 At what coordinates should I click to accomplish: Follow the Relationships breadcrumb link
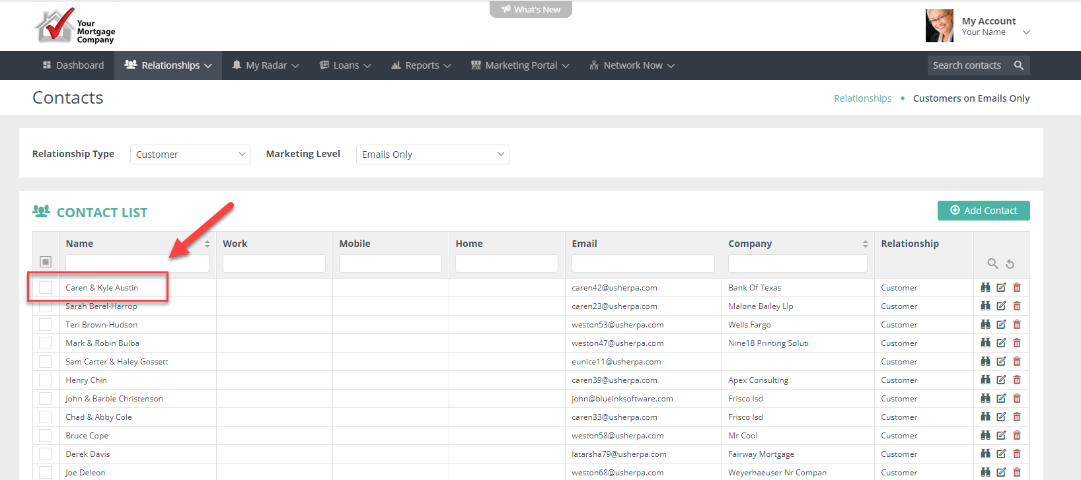click(x=862, y=98)
